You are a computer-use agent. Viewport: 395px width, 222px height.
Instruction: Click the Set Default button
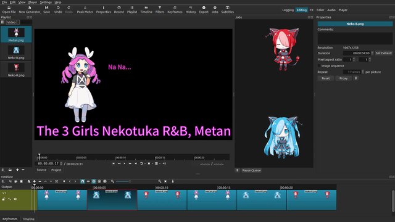tap(384, 53)
